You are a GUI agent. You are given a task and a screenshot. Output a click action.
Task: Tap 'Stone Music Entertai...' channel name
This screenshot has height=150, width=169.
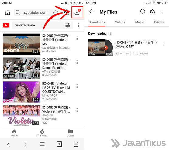click(56, 48)
